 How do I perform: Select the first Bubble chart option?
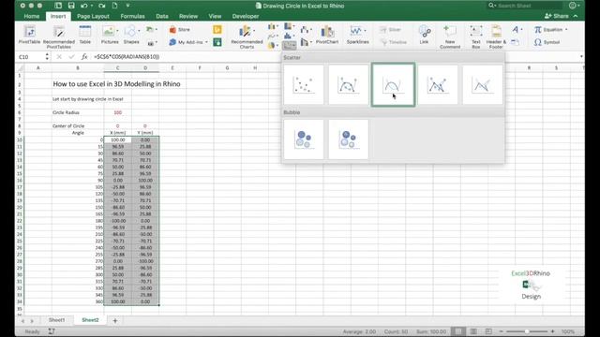(x=304, y=139)
